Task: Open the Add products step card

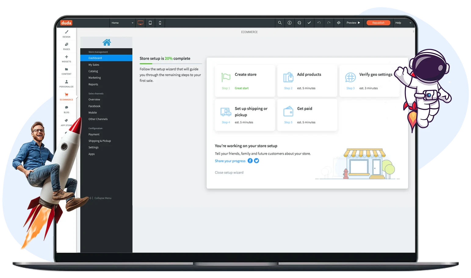Action: coord(307,81)
